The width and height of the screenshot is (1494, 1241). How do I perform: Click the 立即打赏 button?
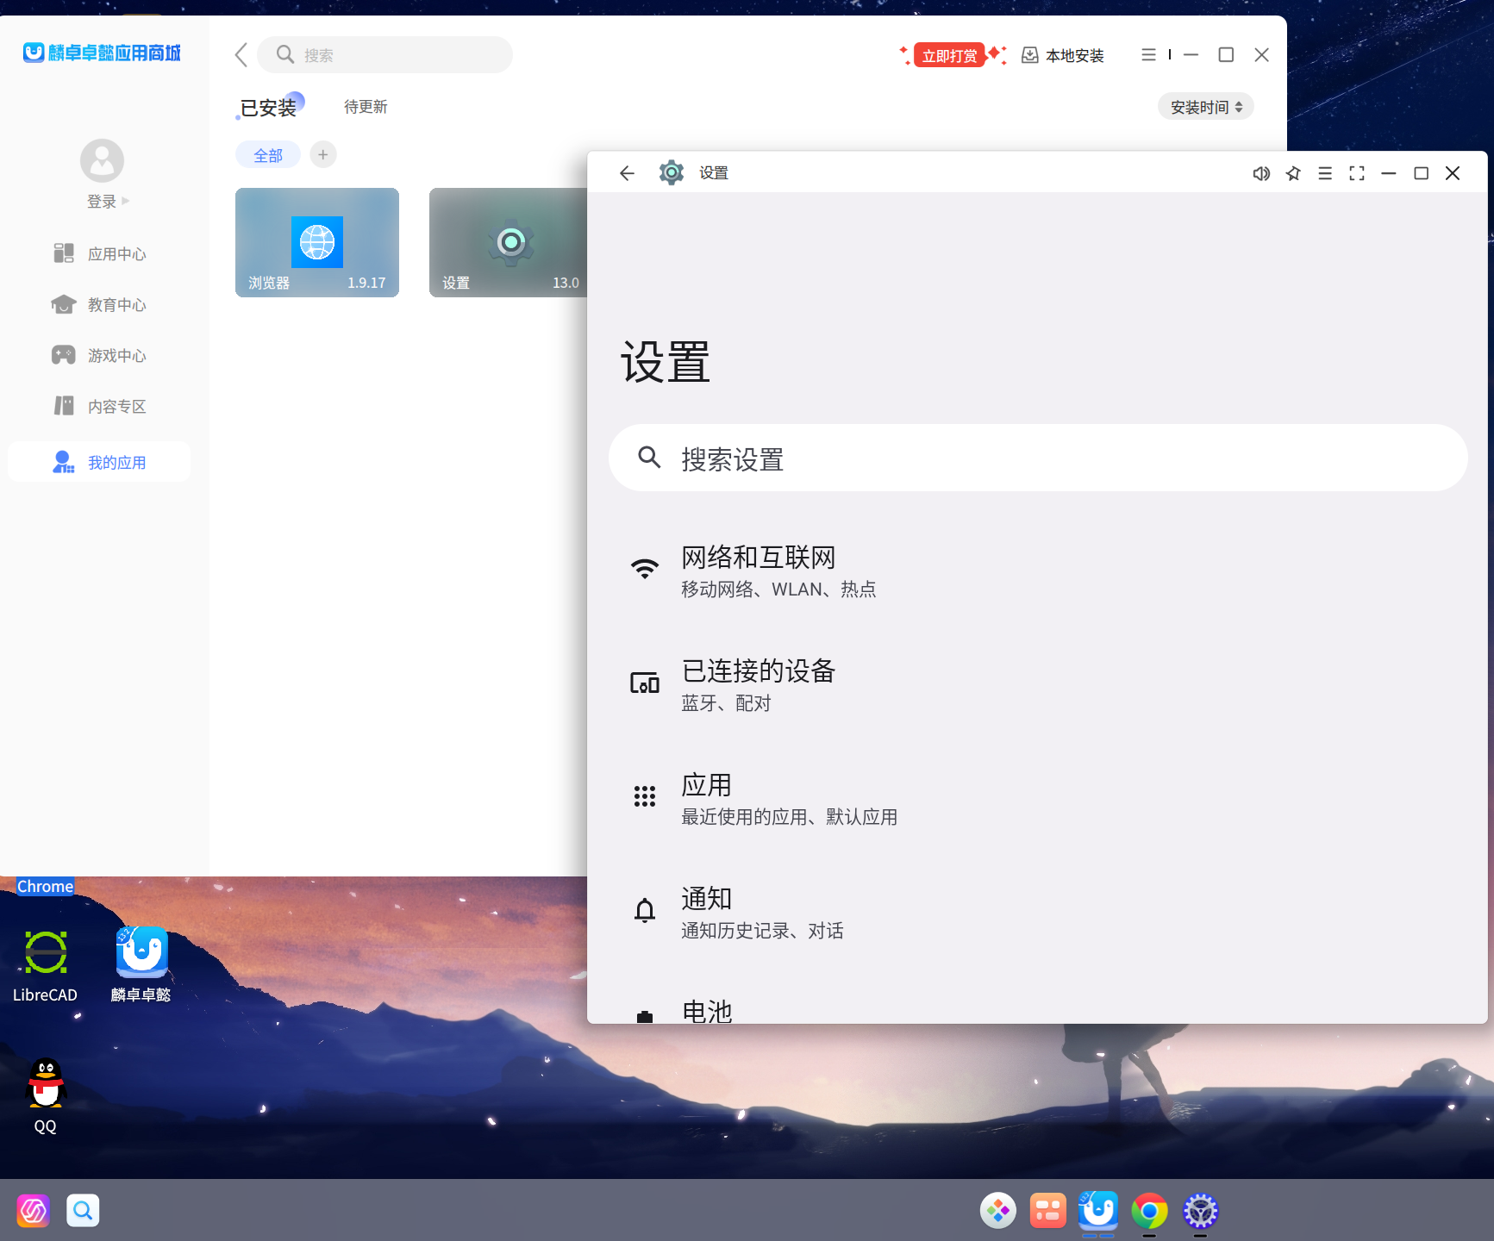pos(950,55)
